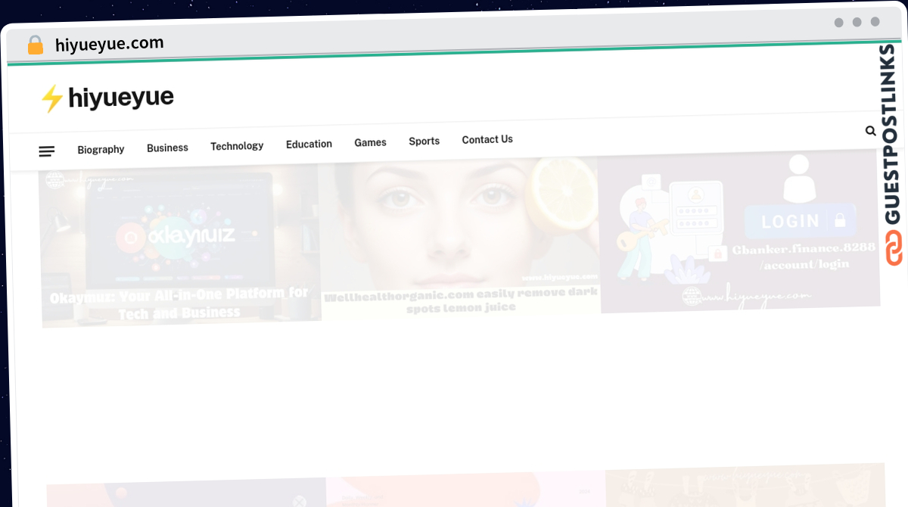Open the Sports section
The height and width of the screenshot is (507, 908).
pos(424,141)
